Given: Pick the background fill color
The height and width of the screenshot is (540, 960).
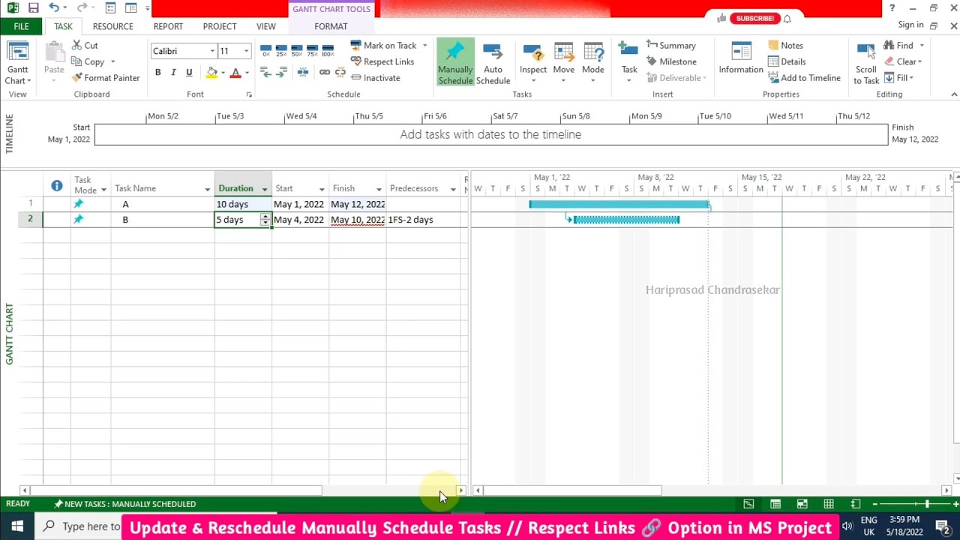Looking at the screenshot, I should pyautogui.click(x=211, y=72).
